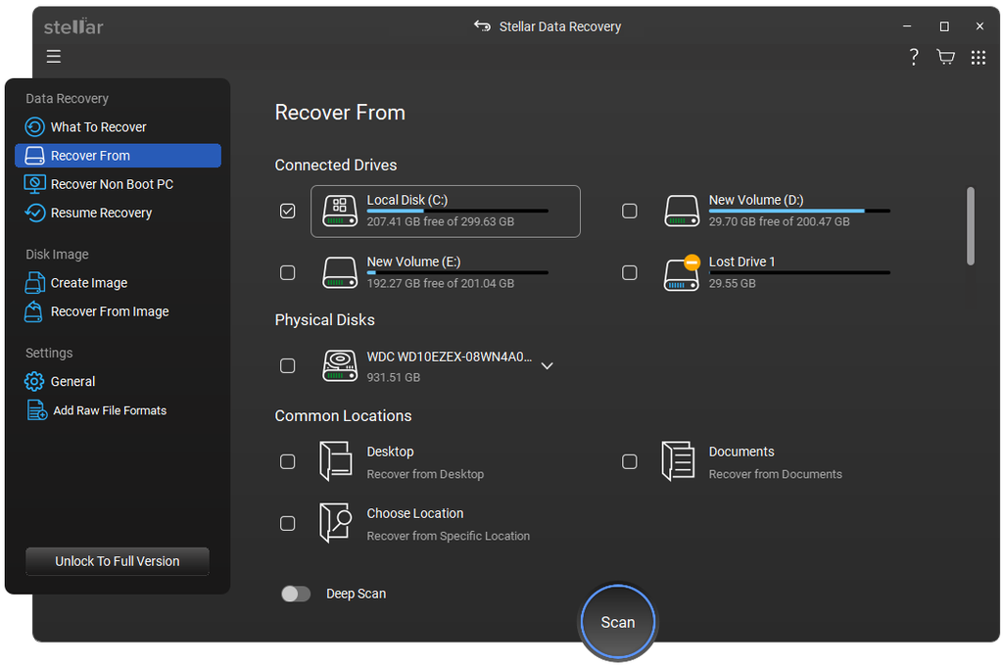Click the Create Image icon in sidebar
This screenshot has width=1003, height=667.
click(x=34, y=283)
